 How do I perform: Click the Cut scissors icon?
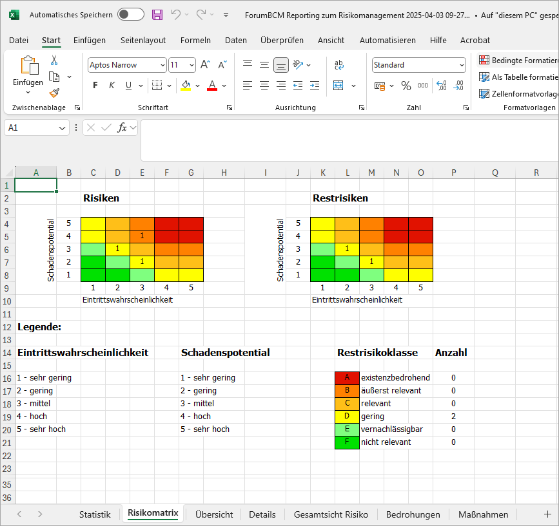coord(54,61)
